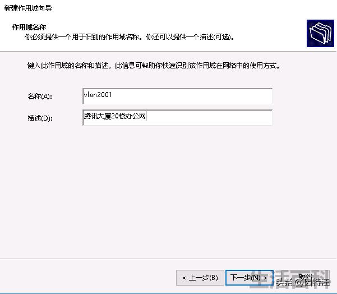Click the subtitle text starting with 你必须提供
The image size is (337, 294).
pyautogui.click(x=130, y=37)
